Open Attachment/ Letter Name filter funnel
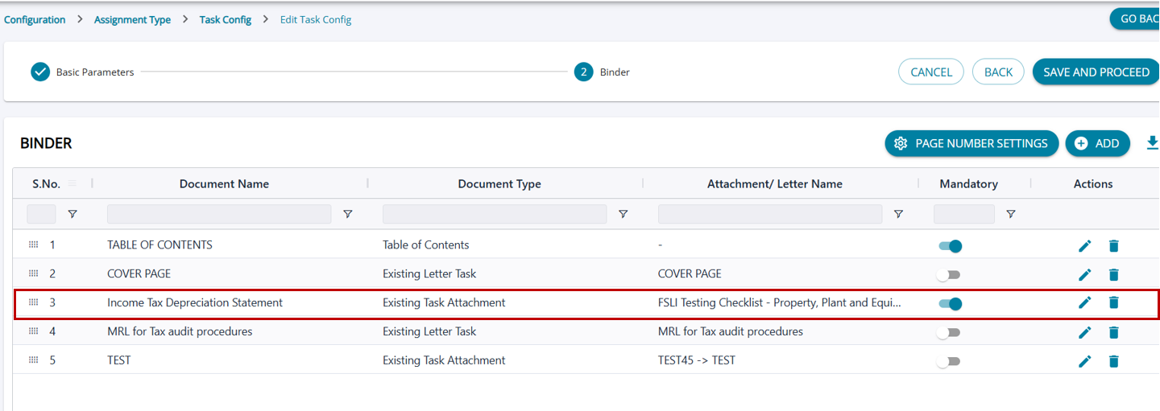The height and width of the screenshot is (411, 1160). (898, 214)
